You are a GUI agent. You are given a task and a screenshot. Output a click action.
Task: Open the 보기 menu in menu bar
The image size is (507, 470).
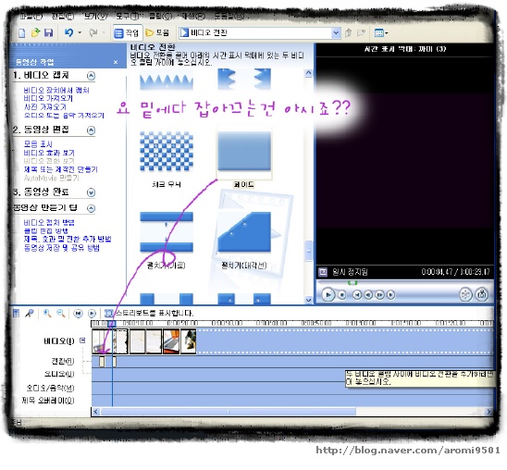[95, 16]
